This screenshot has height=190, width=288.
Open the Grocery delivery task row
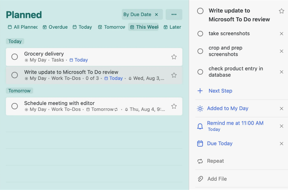(94, 57)
